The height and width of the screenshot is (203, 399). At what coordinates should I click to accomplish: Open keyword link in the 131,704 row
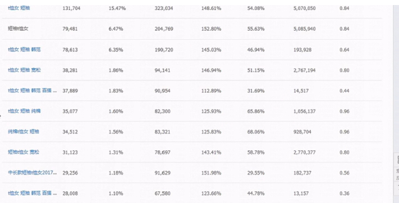[19, 8]
